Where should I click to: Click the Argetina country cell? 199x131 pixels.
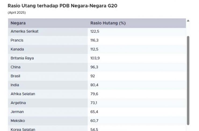click(x=18, y=103)
